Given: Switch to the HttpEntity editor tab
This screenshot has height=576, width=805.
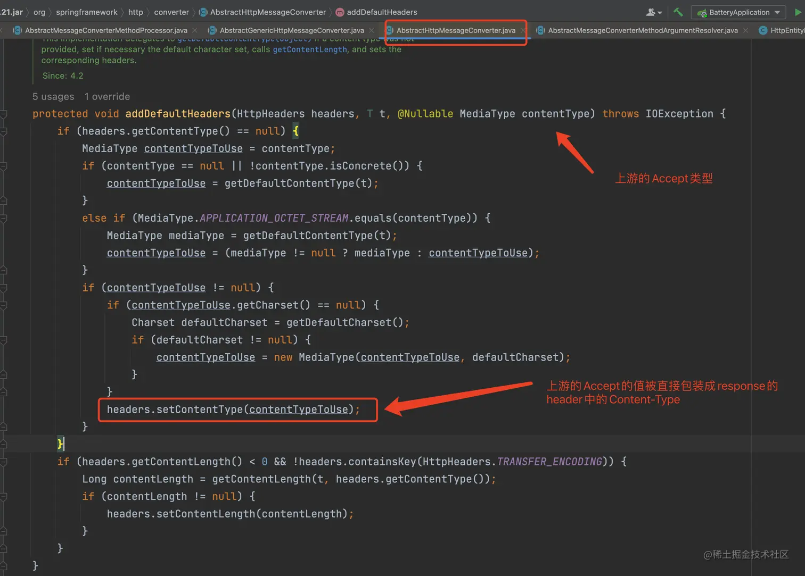Looking at the screenshot, I should [782, 30].
